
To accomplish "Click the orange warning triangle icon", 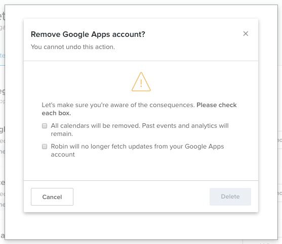I will point(141,82).
